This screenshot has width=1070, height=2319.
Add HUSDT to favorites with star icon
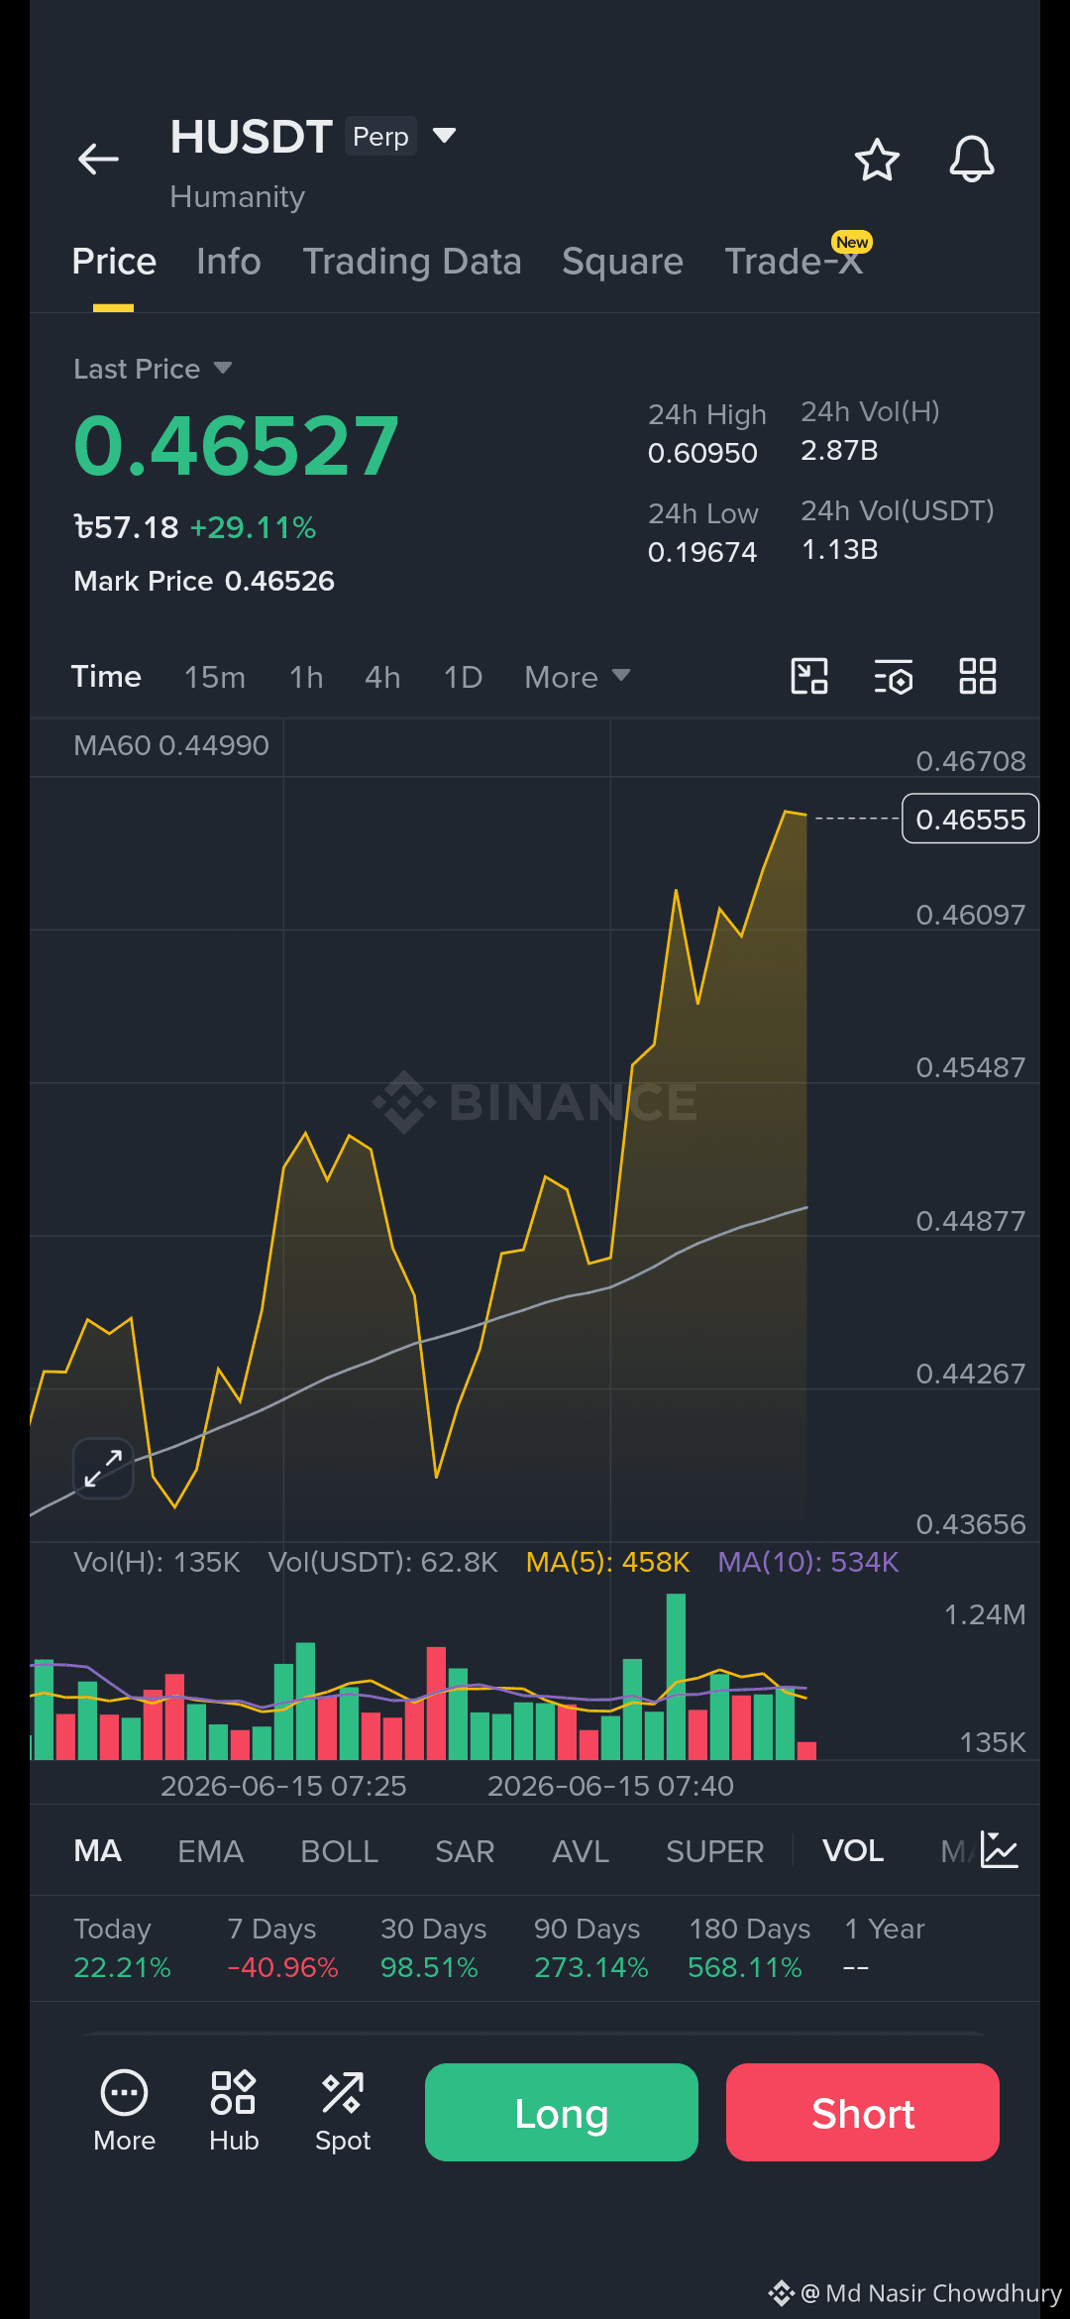click(877, 160)
